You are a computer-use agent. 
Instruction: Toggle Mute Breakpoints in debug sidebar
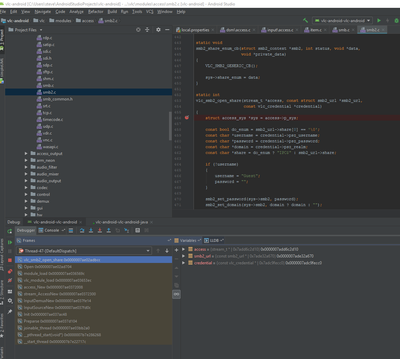pyautogui.click(x=10, y=280)
